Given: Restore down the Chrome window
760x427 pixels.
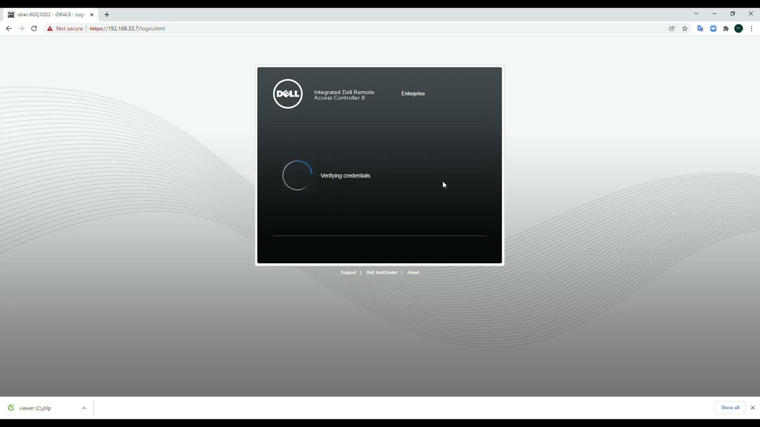Looking at the screenshot, I should click(x=733, y=14).
